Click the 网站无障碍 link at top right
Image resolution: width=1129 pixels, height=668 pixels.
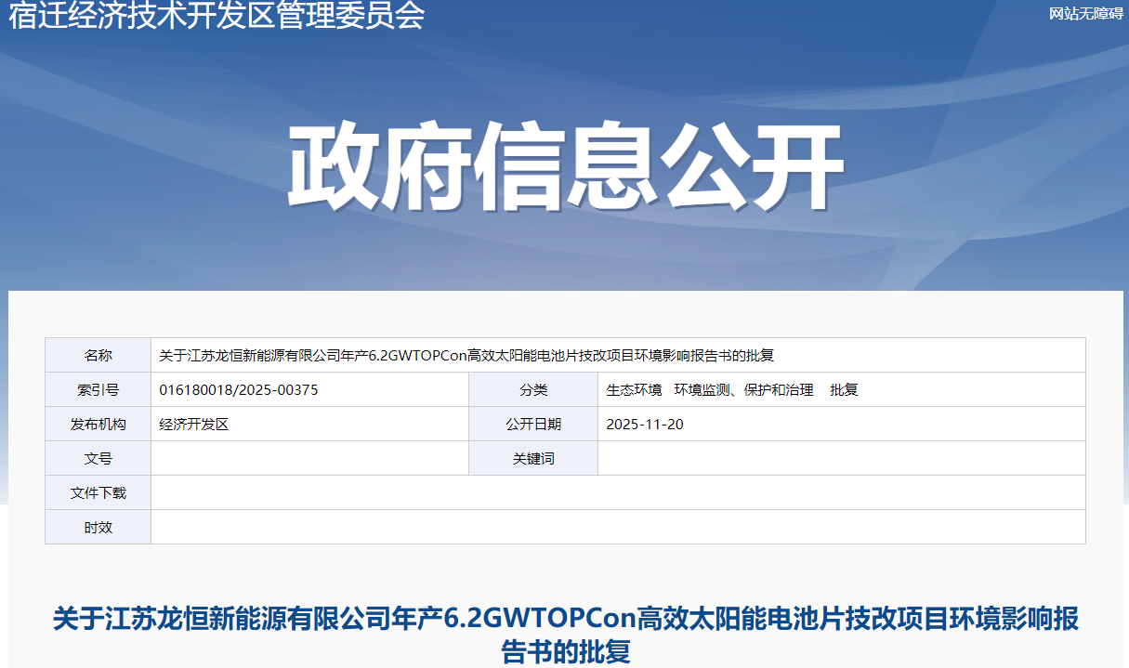pyautogui.click(x=1085, y=13)
